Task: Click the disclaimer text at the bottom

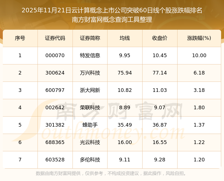Action: pos(111,173)
